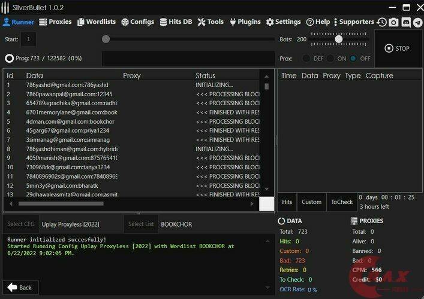This screenshot has height=299, width=424.
Task: Click the Time column header in hits panel
Action: coord(289,75)
